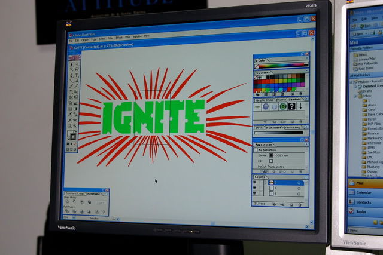383x255 pixels.
Task: Open Contacts in Outlook navigation pane
Action: [364, 202]
